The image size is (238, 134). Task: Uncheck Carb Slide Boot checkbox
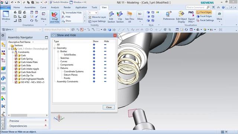(16, 72)
